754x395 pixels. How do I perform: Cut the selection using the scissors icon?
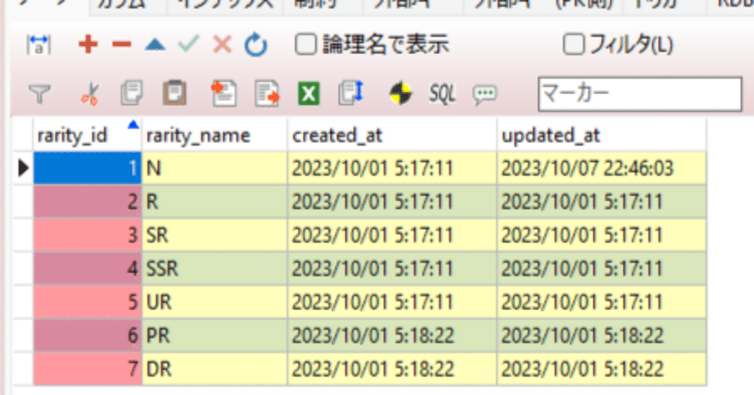[x=92, y=93]
